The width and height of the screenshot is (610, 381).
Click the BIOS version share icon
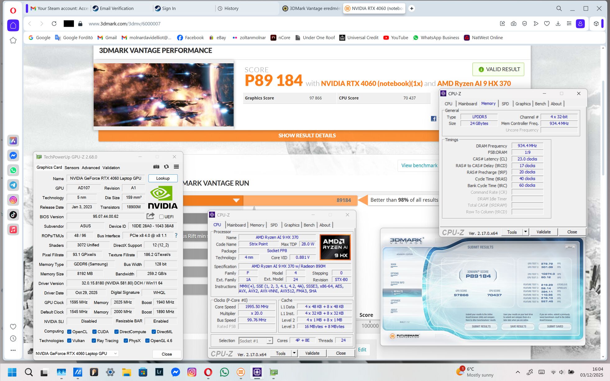(151, 216)
